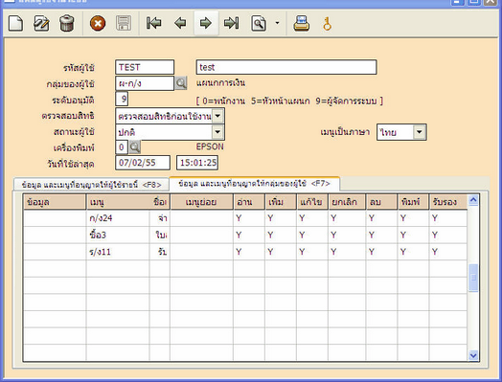502x382 pixels.
Task: Select the ก/ง24 menu row cell
Action: pos(118,218)
